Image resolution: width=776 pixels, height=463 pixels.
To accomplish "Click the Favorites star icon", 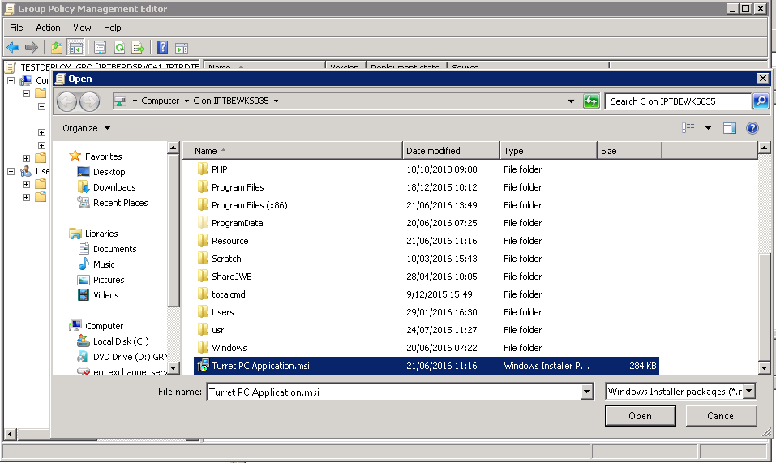I will (75, 156).
